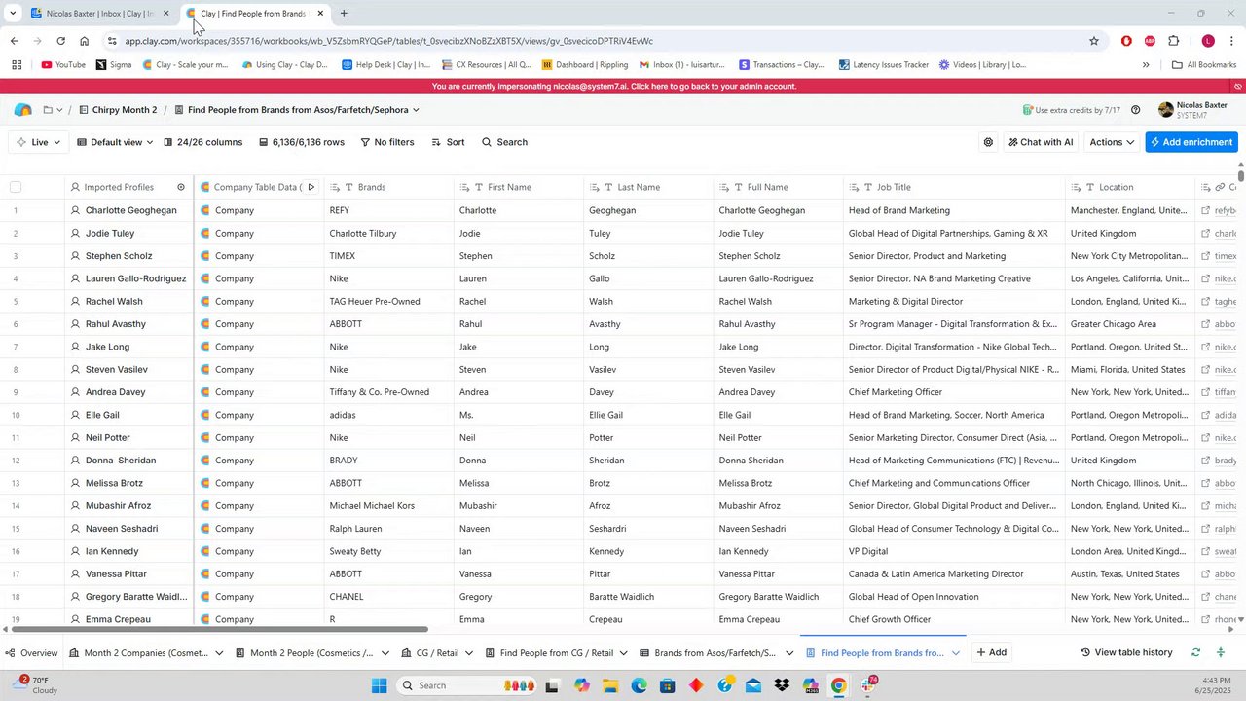Viewport: 1246px width, 701px height.
Task: Click the browser home icon
Action: 84,41
